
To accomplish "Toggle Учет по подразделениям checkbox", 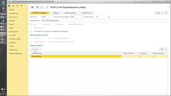I will tap(49, 38).
